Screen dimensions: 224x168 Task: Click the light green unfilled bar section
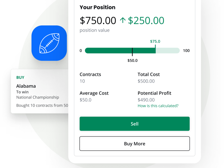click(167, 51)
